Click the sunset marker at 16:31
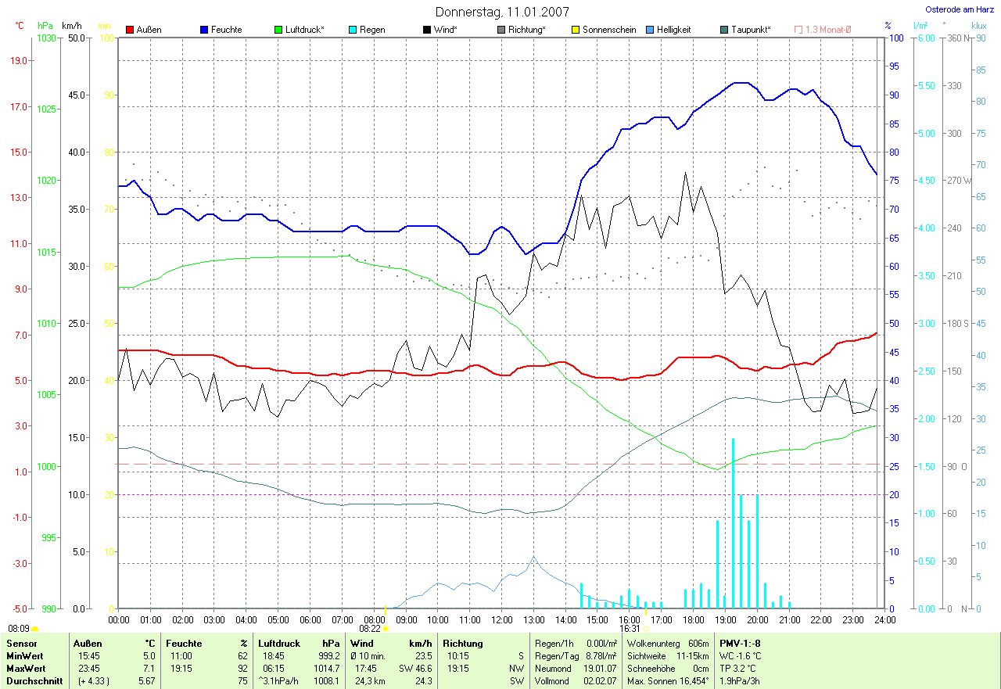 tap(646, 628)
